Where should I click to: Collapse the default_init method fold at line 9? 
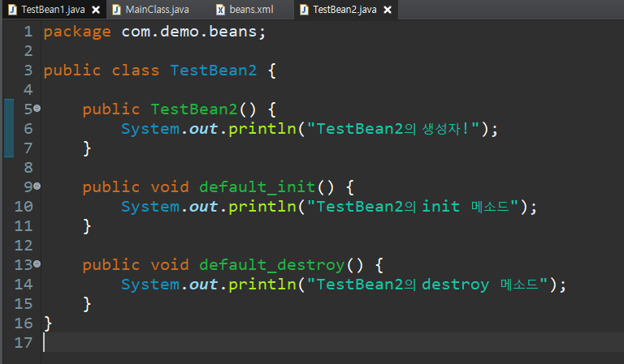(x=37, y=186)
